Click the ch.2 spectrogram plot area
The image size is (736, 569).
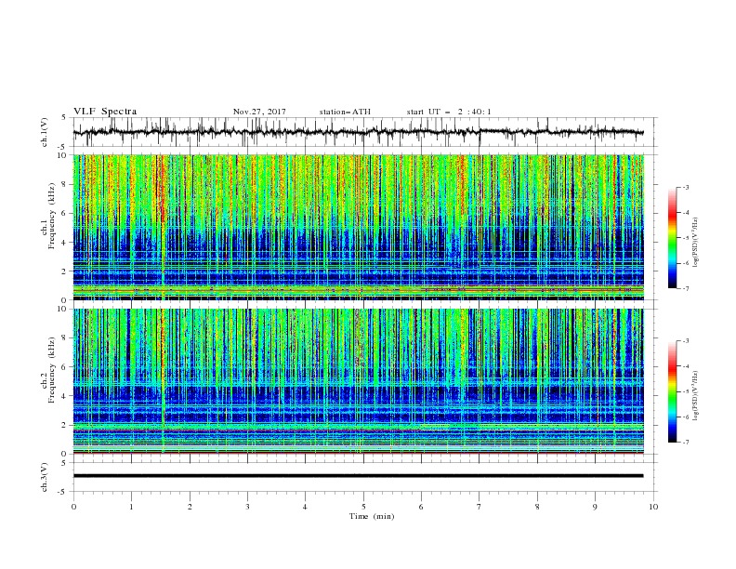coord(358,381)
